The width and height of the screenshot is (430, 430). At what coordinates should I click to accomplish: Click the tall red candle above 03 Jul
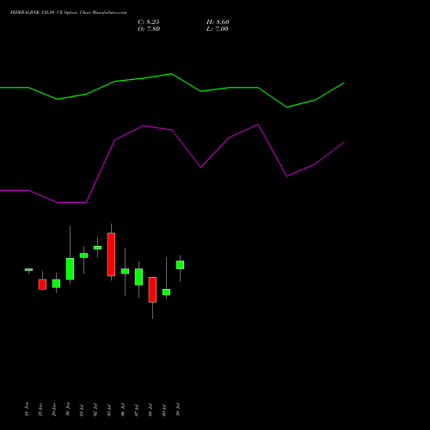pos(111,255)
